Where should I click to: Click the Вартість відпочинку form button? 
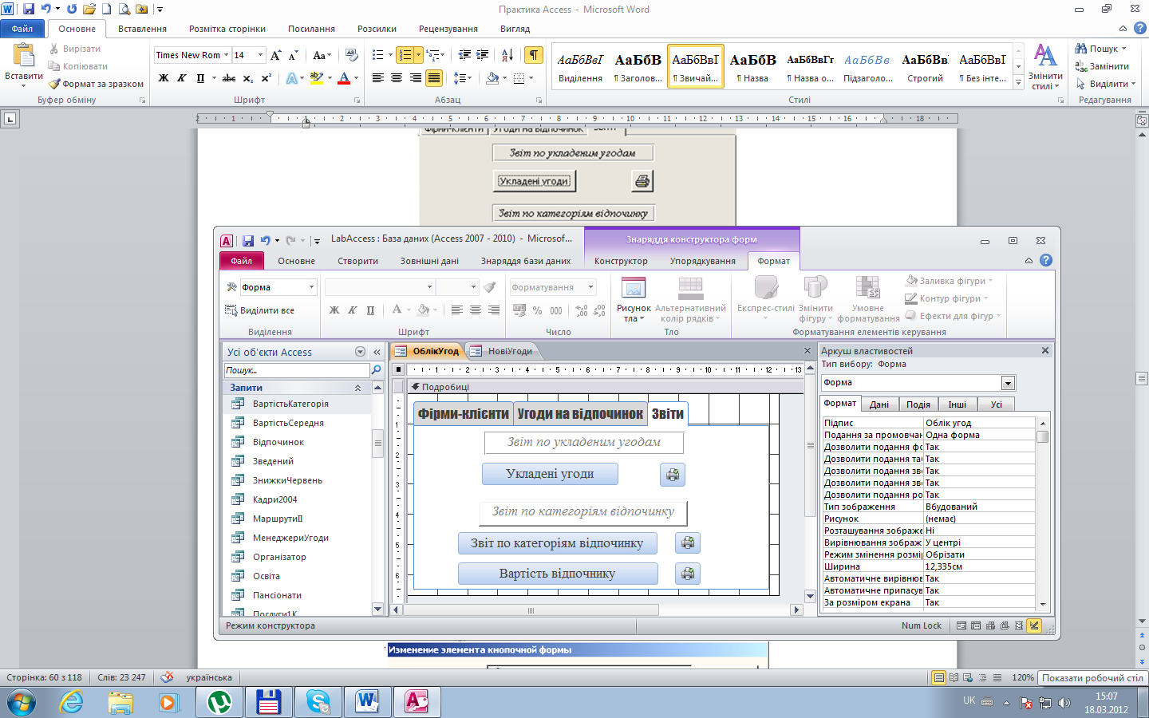[558, 574]
